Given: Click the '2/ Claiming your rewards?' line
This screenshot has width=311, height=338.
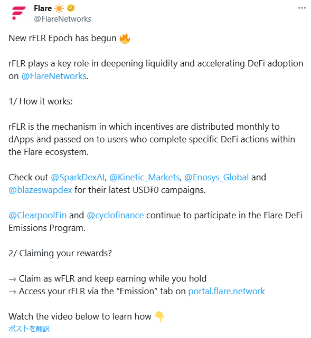Looking at the screenshot, I should (60, 253).
